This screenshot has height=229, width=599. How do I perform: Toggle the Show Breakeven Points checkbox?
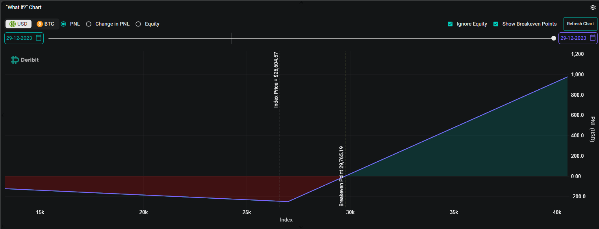click(496, 24)
